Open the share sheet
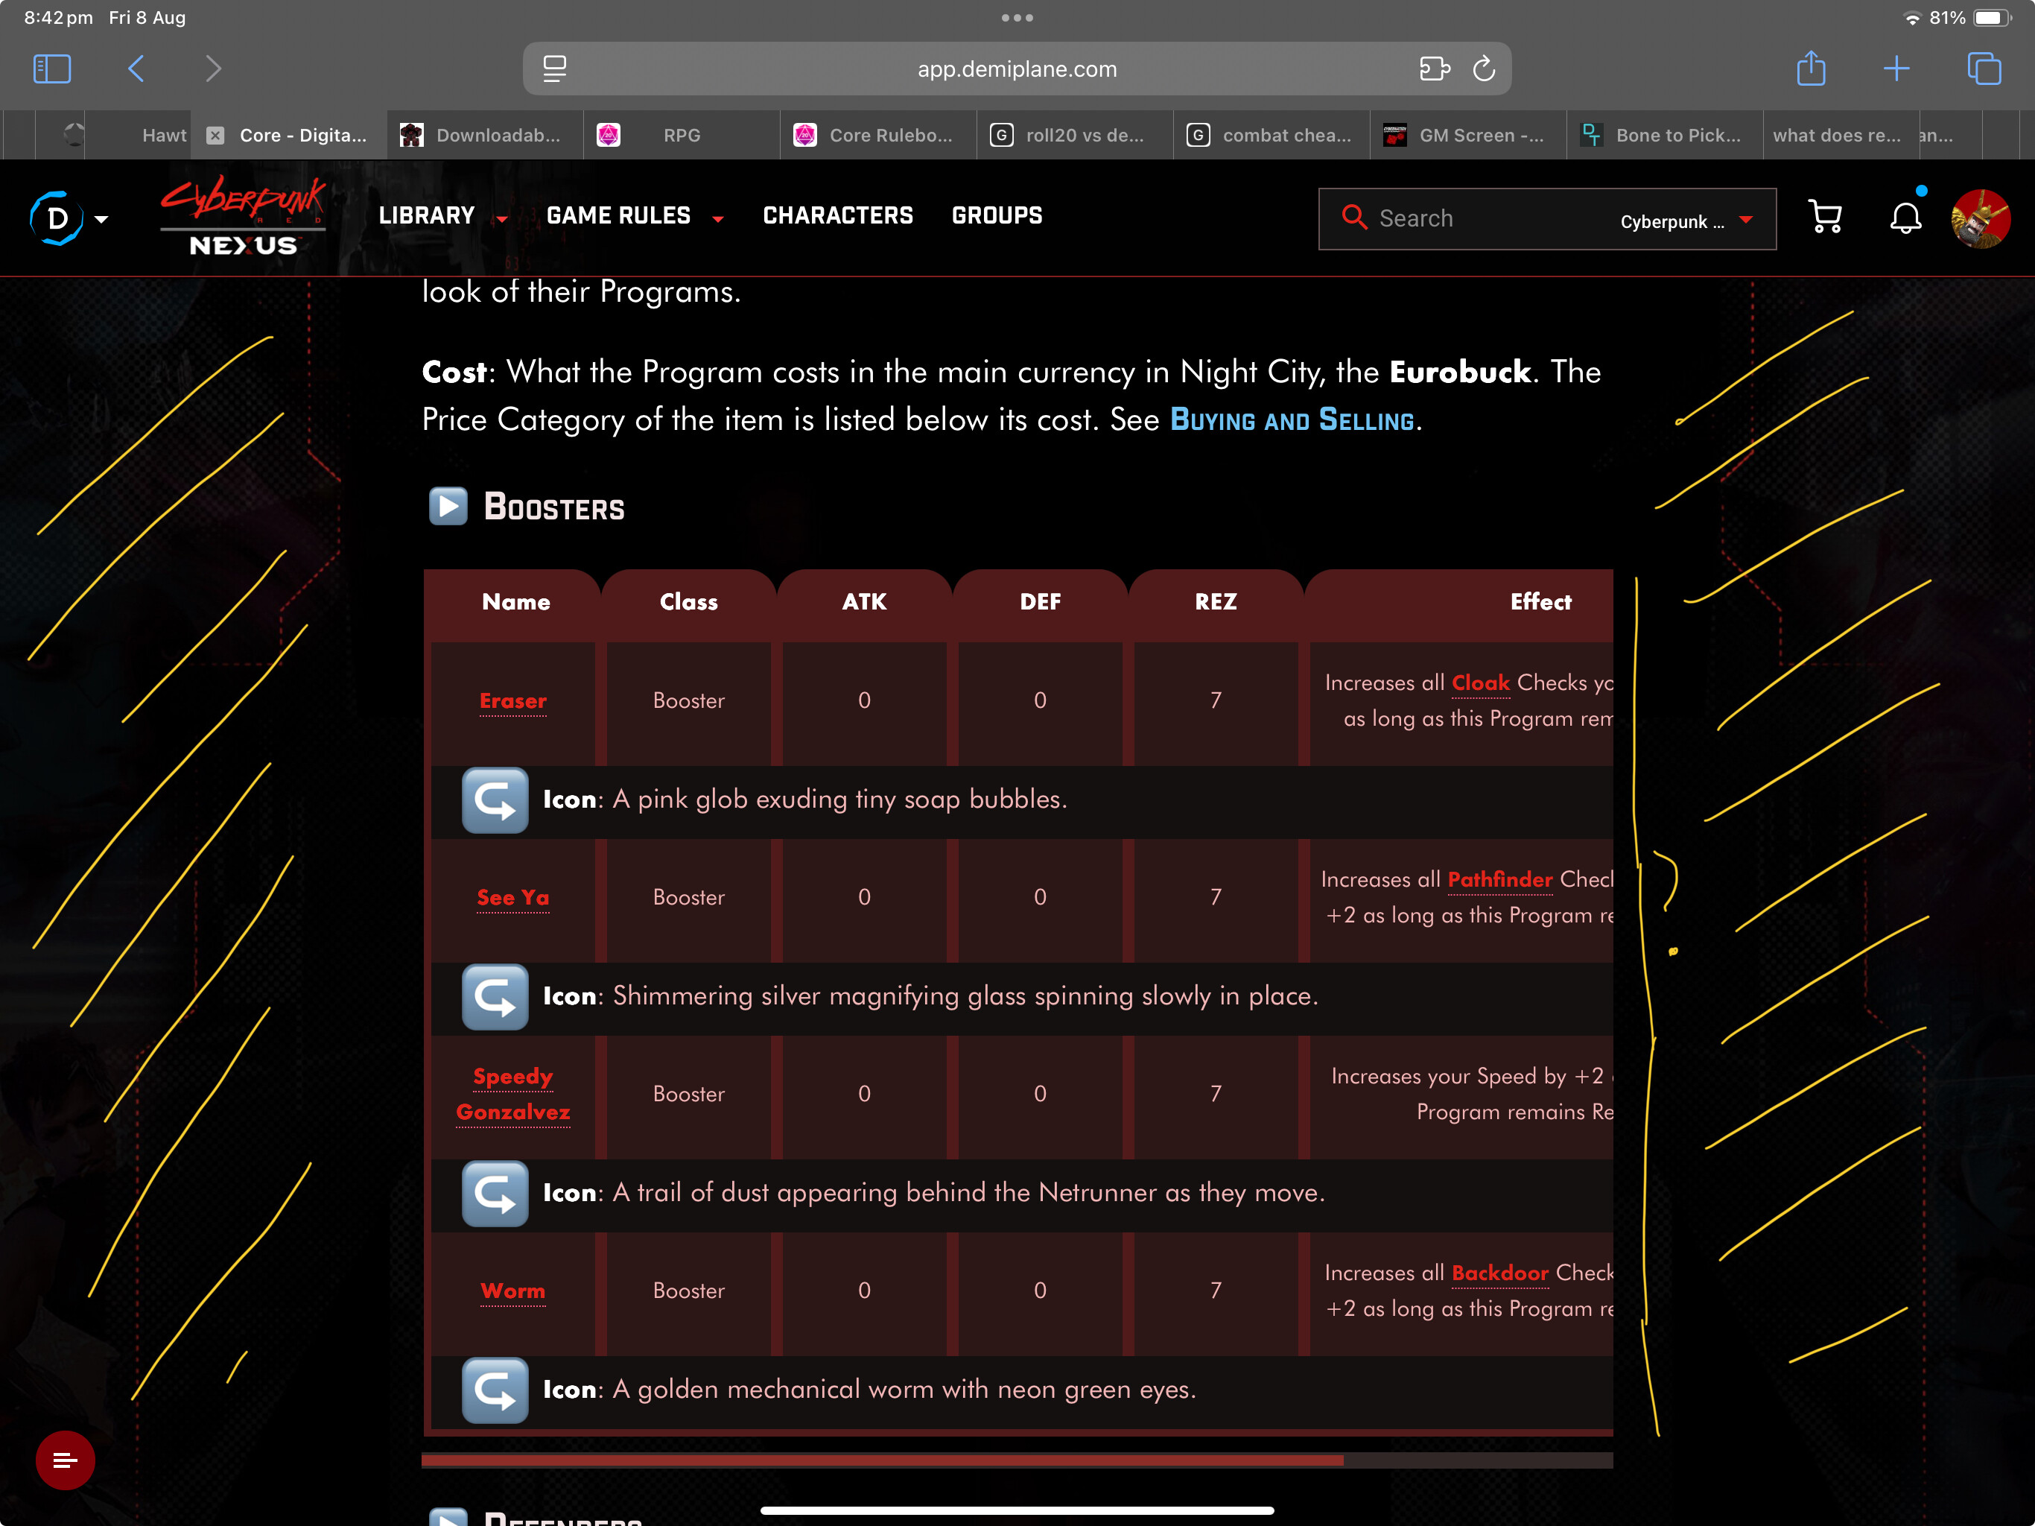The width and height of the screenshot is (2035, 1526). [1811, 68]
